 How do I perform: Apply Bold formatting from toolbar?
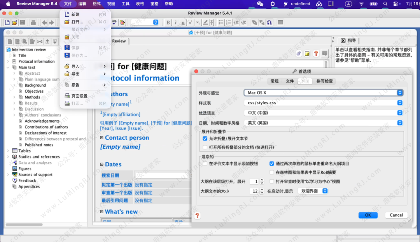coord(168,23)
